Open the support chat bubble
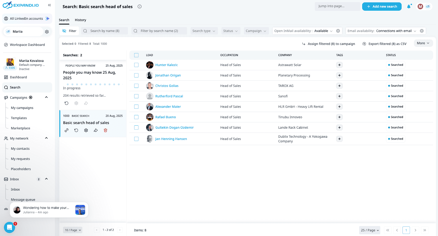The image size is (438, 236). (9, 227)
